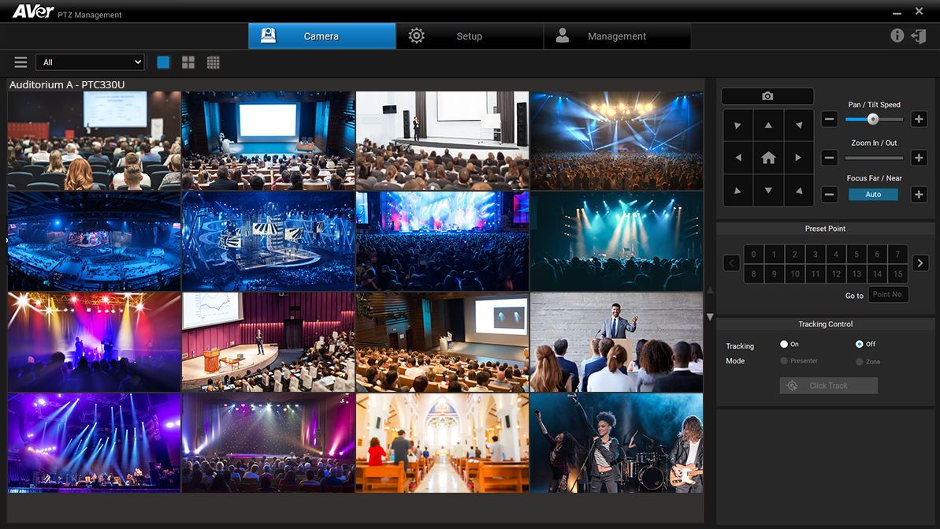This screenshot has height=529, width=940.
Task: Decrease Pan / Tilt Speed with minus
Action: pyautogui.click(x=829, y=119)
